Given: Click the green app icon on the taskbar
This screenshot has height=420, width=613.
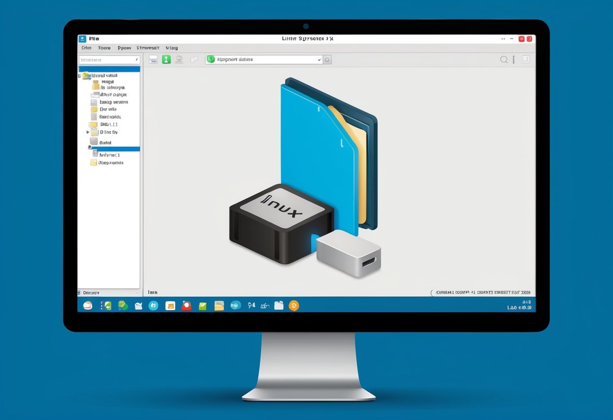Looking at the screenshot, I should coord(203,305).
